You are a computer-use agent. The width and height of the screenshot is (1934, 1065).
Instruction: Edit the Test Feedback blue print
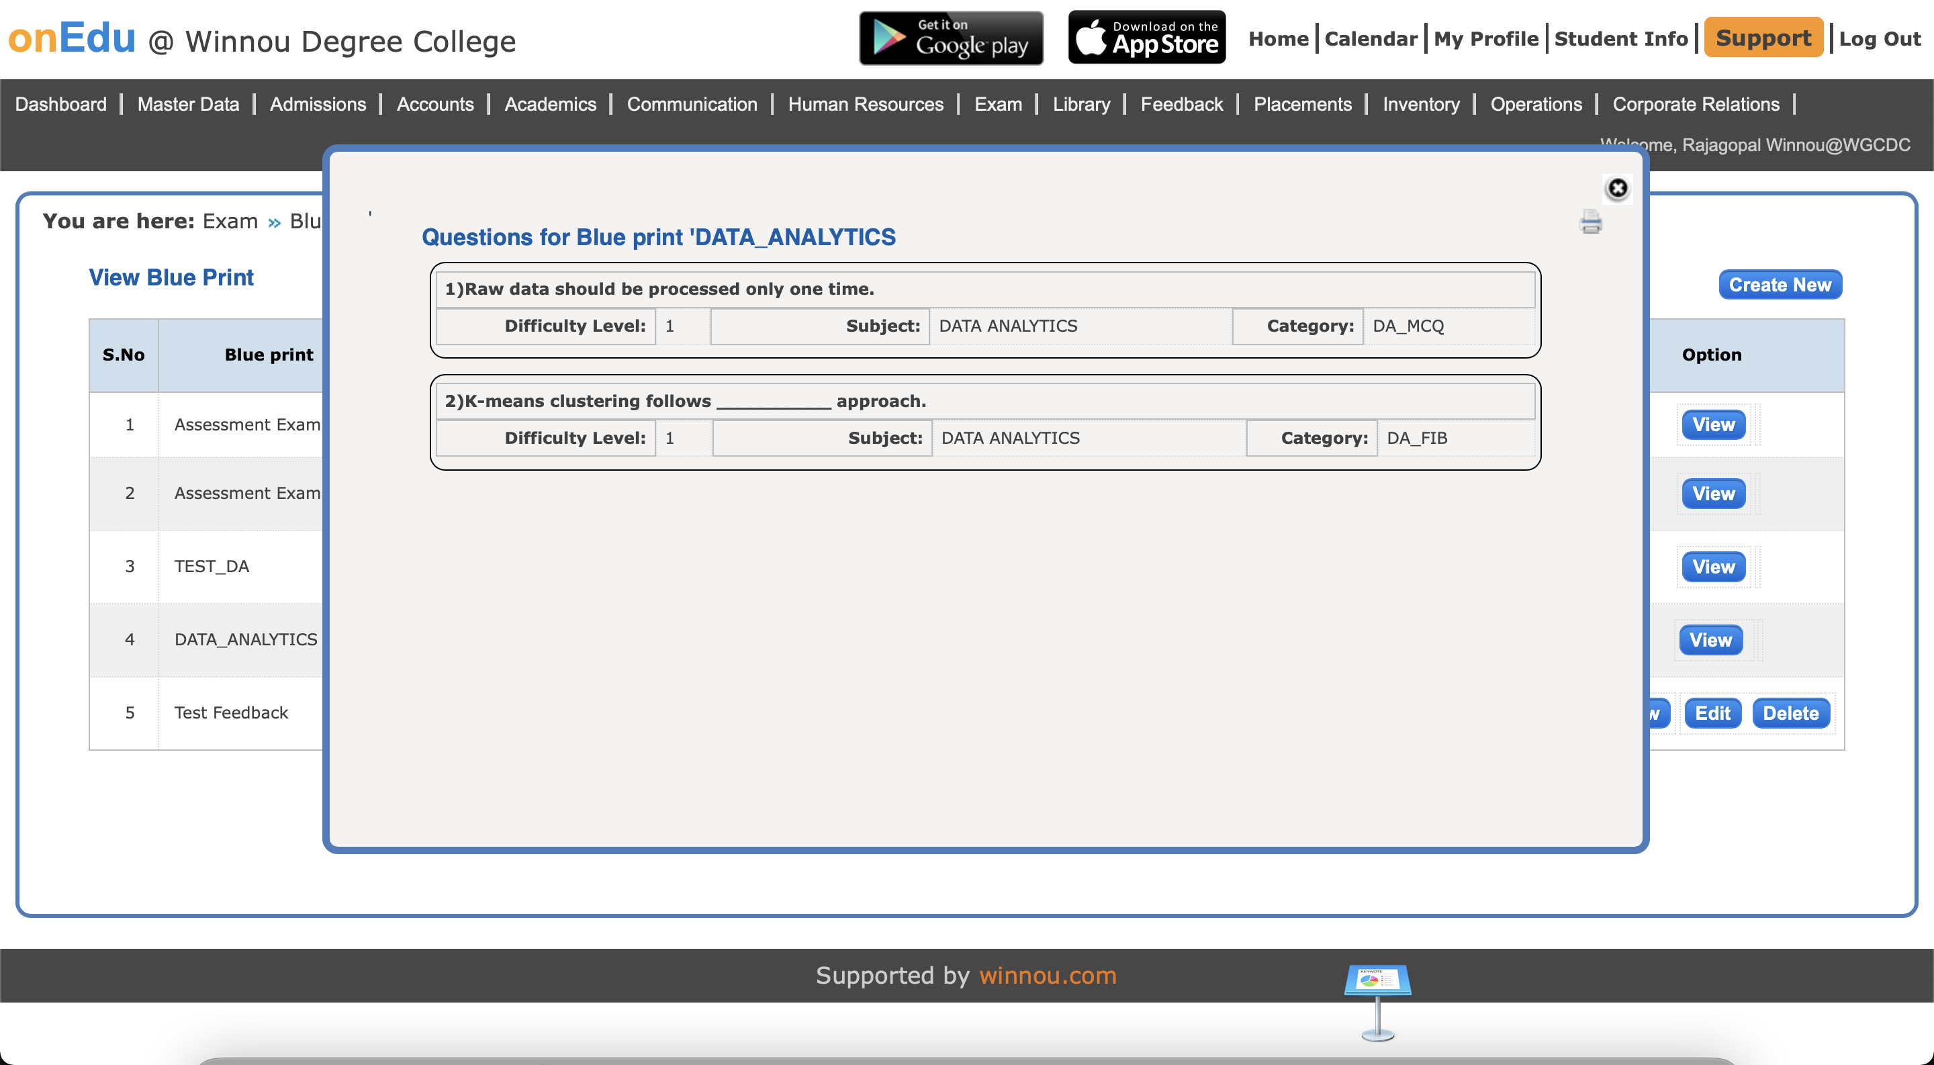[1712, 713]
